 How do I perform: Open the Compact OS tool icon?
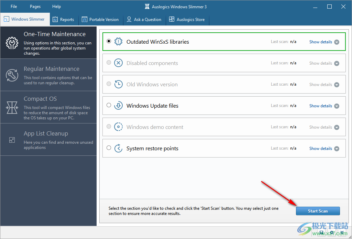(12, 108)
